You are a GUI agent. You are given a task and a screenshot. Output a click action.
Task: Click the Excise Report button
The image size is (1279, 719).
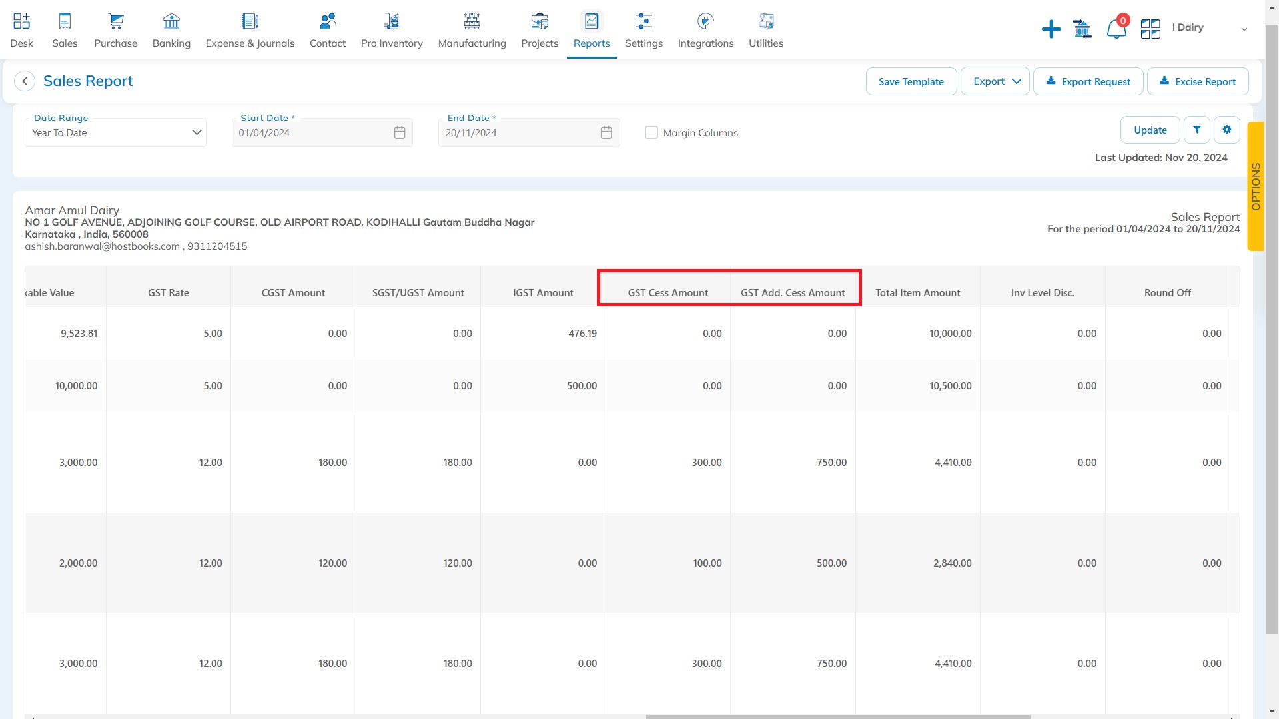(1198, 81)
